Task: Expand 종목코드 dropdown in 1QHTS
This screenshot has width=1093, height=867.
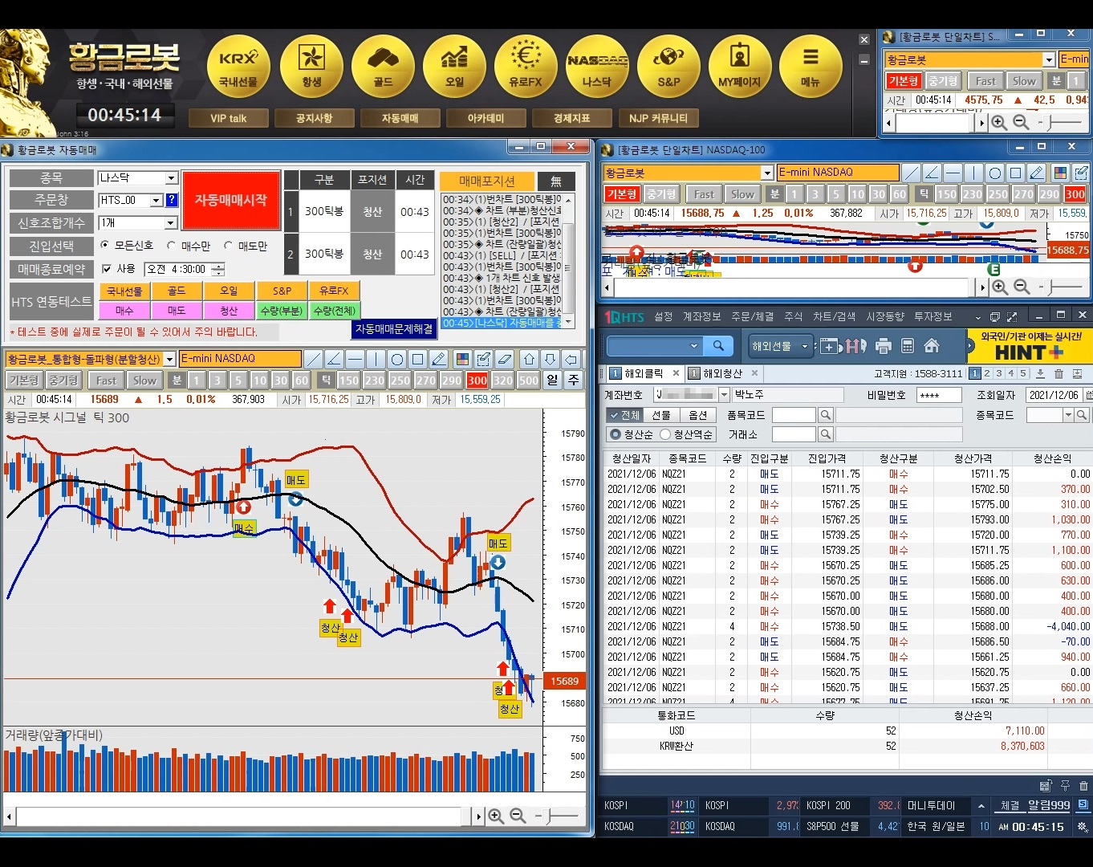Action: (1068, 415)
